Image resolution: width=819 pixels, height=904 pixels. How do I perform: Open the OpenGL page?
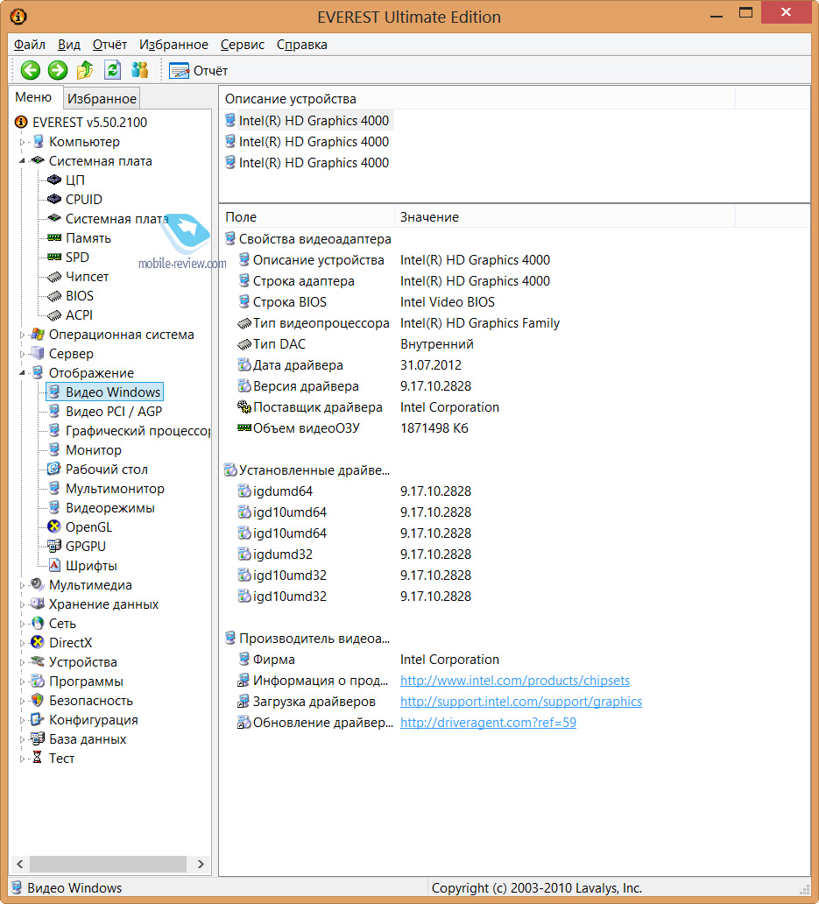[x=88, y=527]
